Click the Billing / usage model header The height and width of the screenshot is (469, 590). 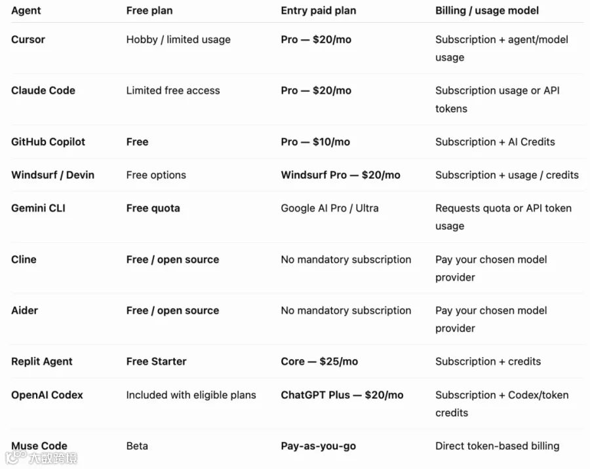point(487,10)
